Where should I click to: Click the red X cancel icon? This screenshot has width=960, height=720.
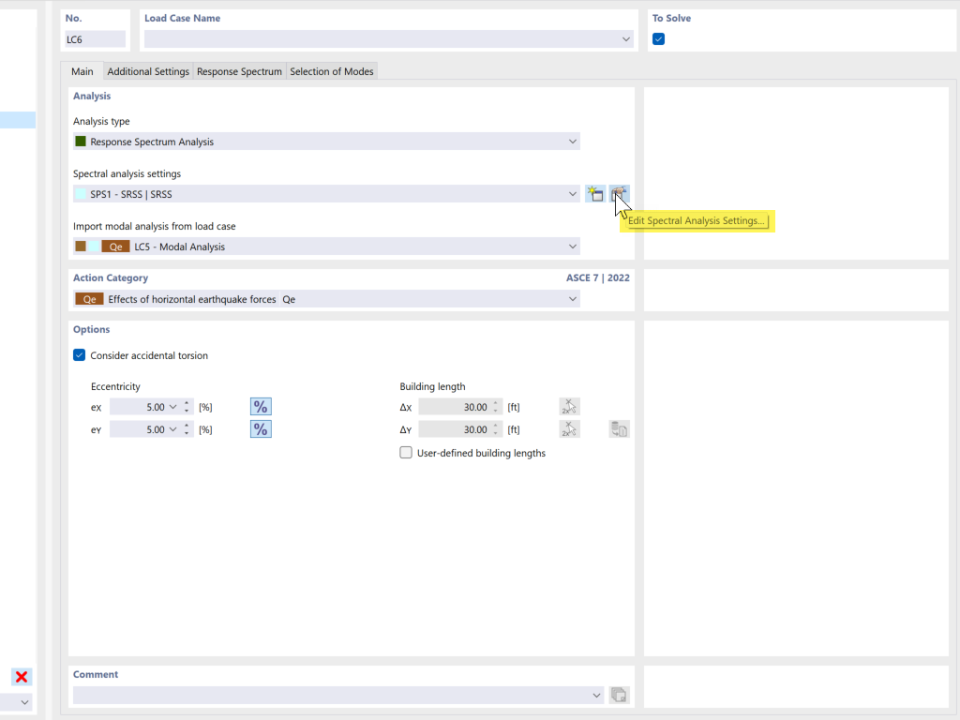pyautogui.click(x=21, y=676)
